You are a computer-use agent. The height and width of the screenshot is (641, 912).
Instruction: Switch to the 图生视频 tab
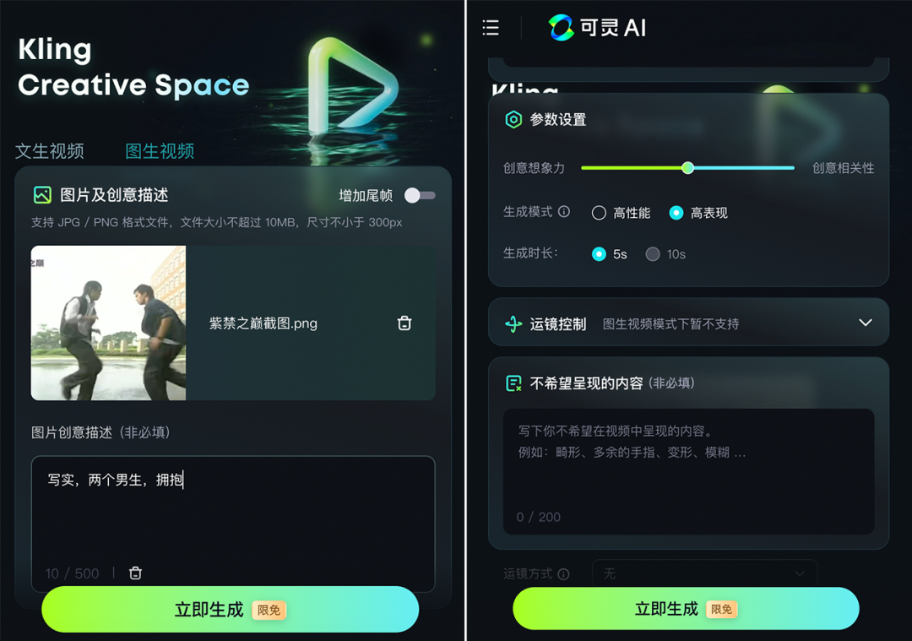coord(160,151)
